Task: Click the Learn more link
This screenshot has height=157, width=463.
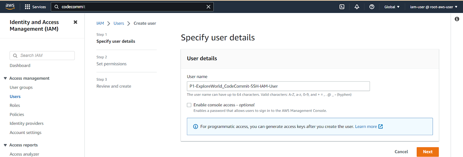Action: point(366,126)
